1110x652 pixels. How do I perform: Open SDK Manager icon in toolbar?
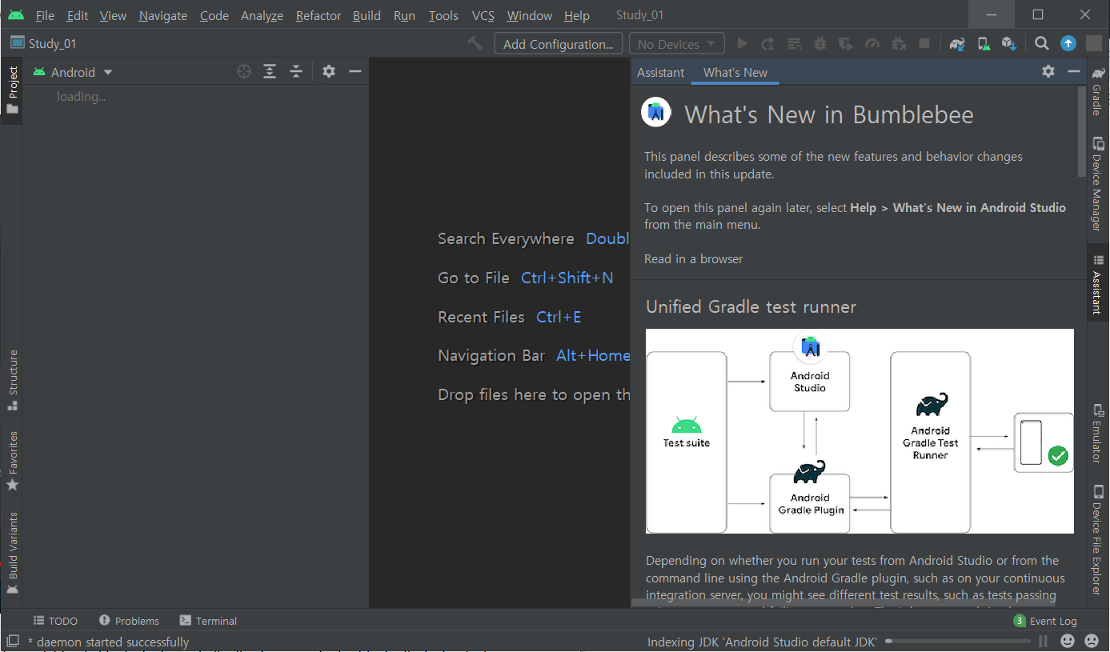tap(1009, 44)
